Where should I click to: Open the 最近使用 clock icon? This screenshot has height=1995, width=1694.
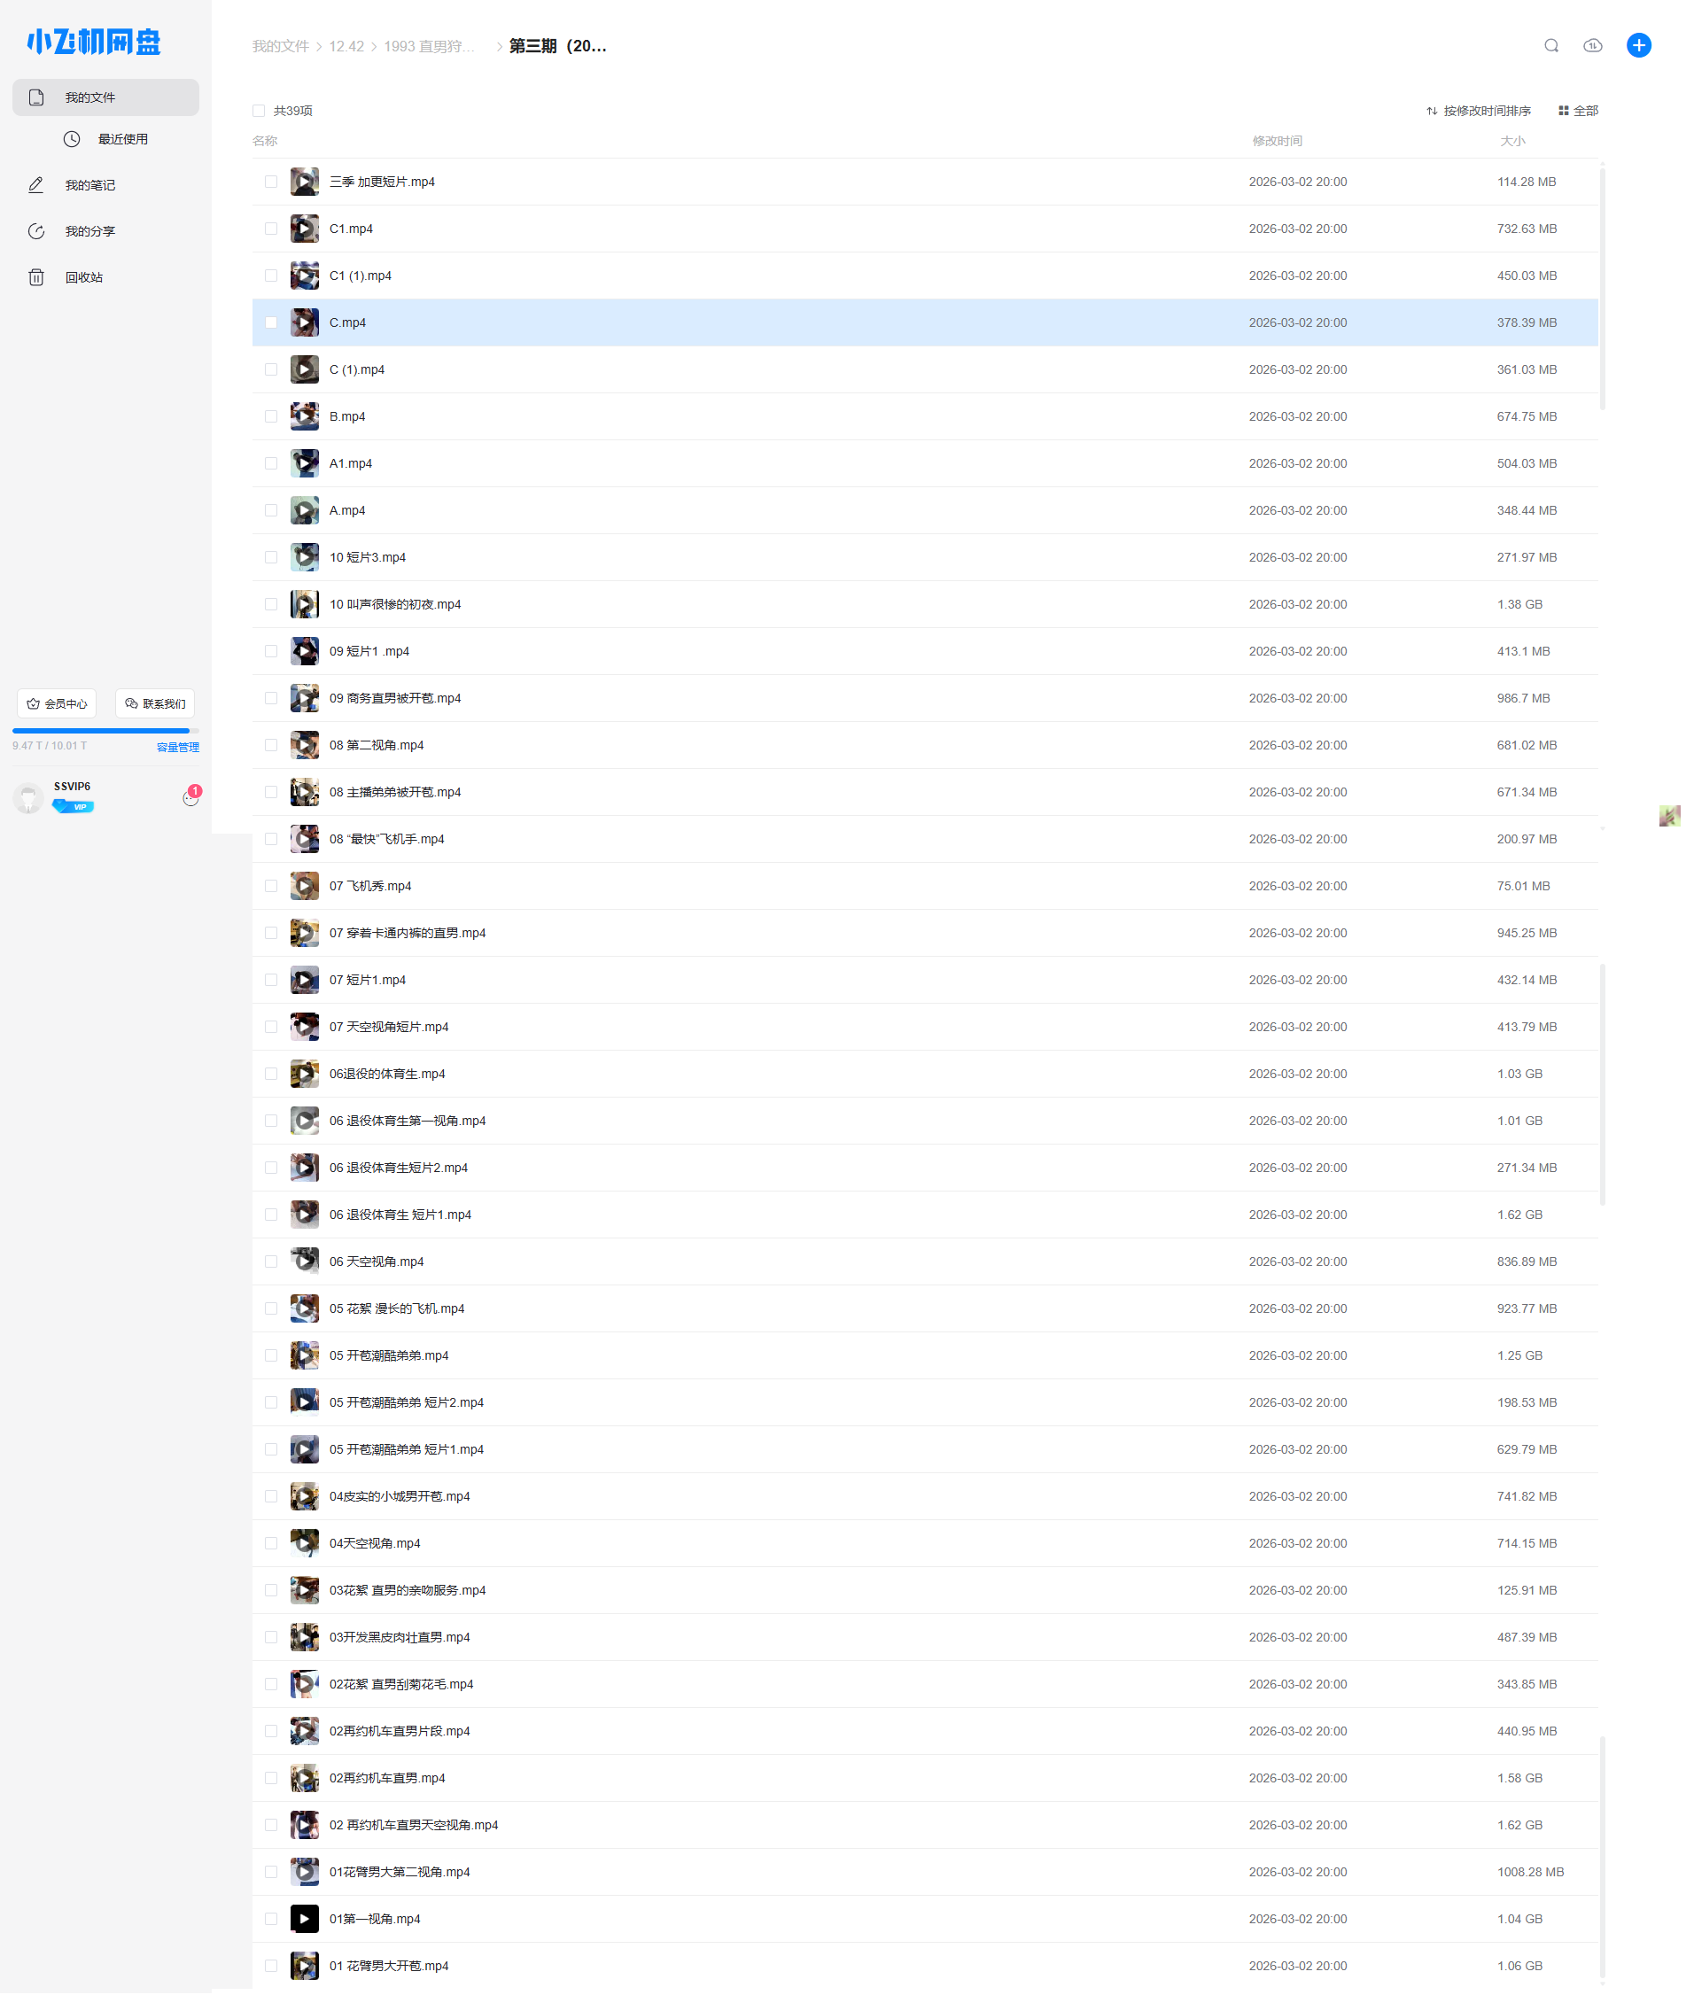[72, 139]
